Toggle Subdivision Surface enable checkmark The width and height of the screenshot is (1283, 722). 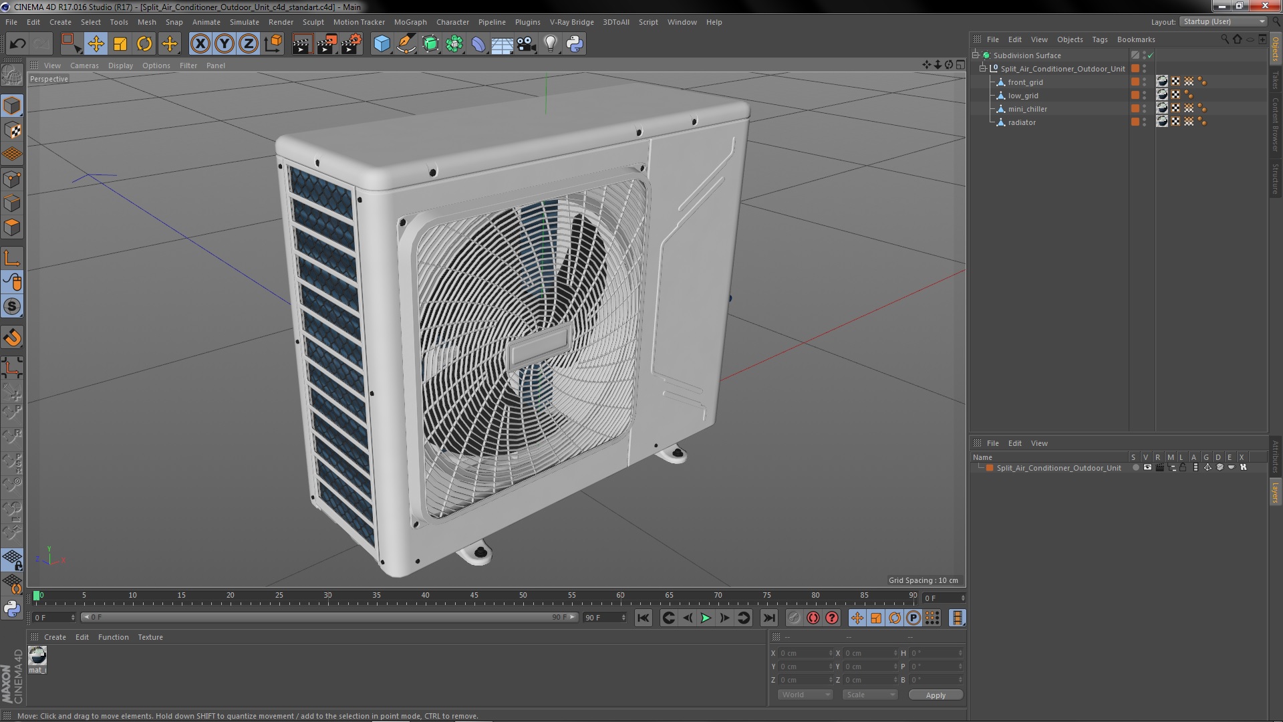point(1150,55)
